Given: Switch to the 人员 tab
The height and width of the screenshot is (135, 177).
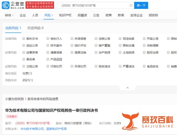Looking at the screenshot, I should [x=35, y=15].
